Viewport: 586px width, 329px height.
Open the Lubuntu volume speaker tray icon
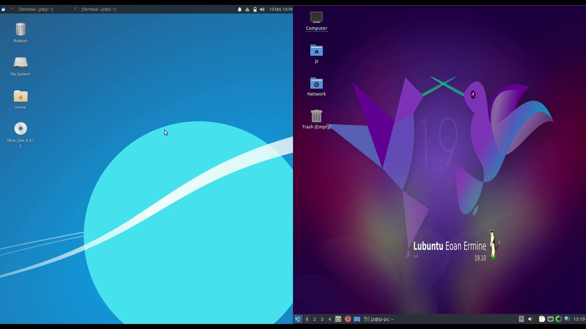click(530, 319)
